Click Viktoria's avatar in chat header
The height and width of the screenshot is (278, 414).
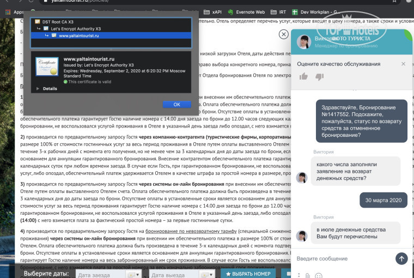pyautogui.click(x=303, y=42)
